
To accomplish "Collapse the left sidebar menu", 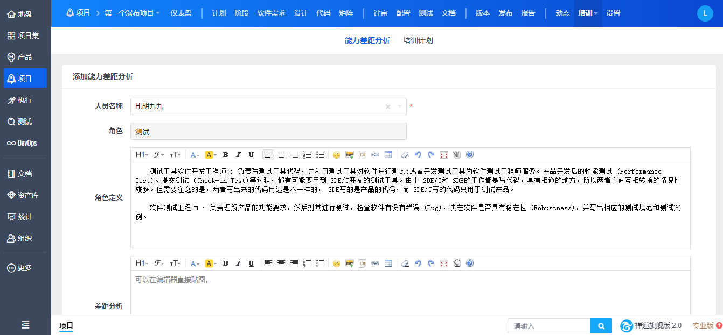I will coord(25,325).
